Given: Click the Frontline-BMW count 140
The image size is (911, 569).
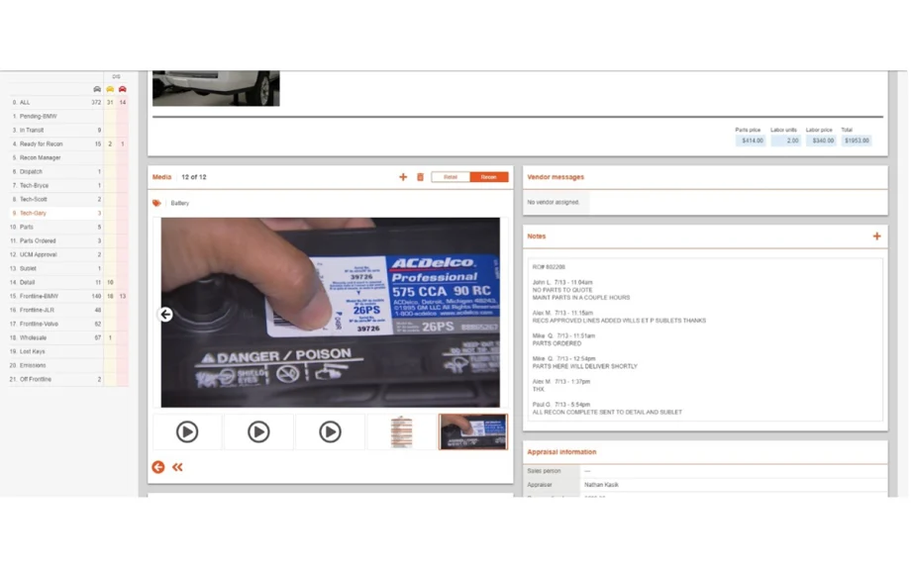Looking at the screenshot, I should [x=96, y=296].
